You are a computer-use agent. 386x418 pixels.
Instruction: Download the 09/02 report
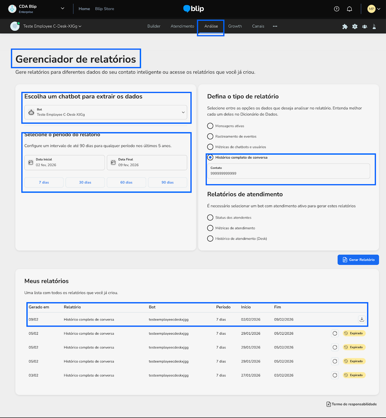click(x=362, y=319)
